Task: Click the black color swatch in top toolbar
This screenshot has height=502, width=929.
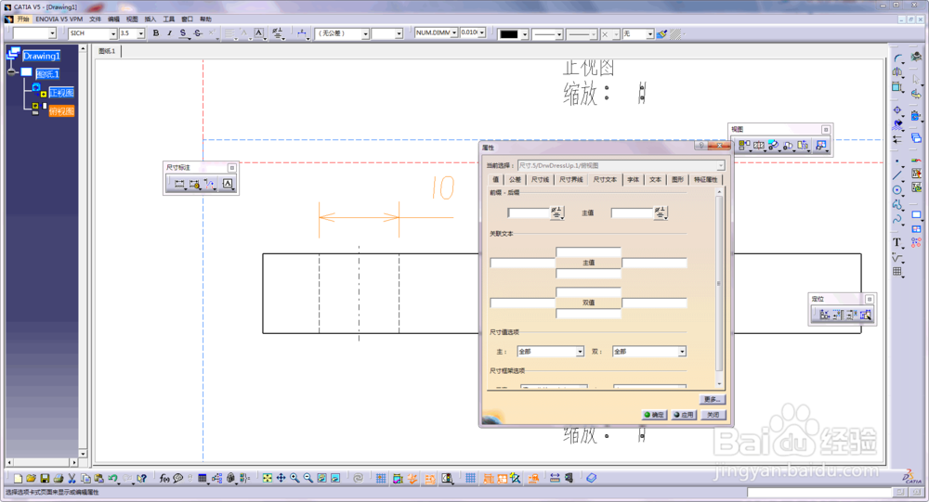Action: point(509,34)
